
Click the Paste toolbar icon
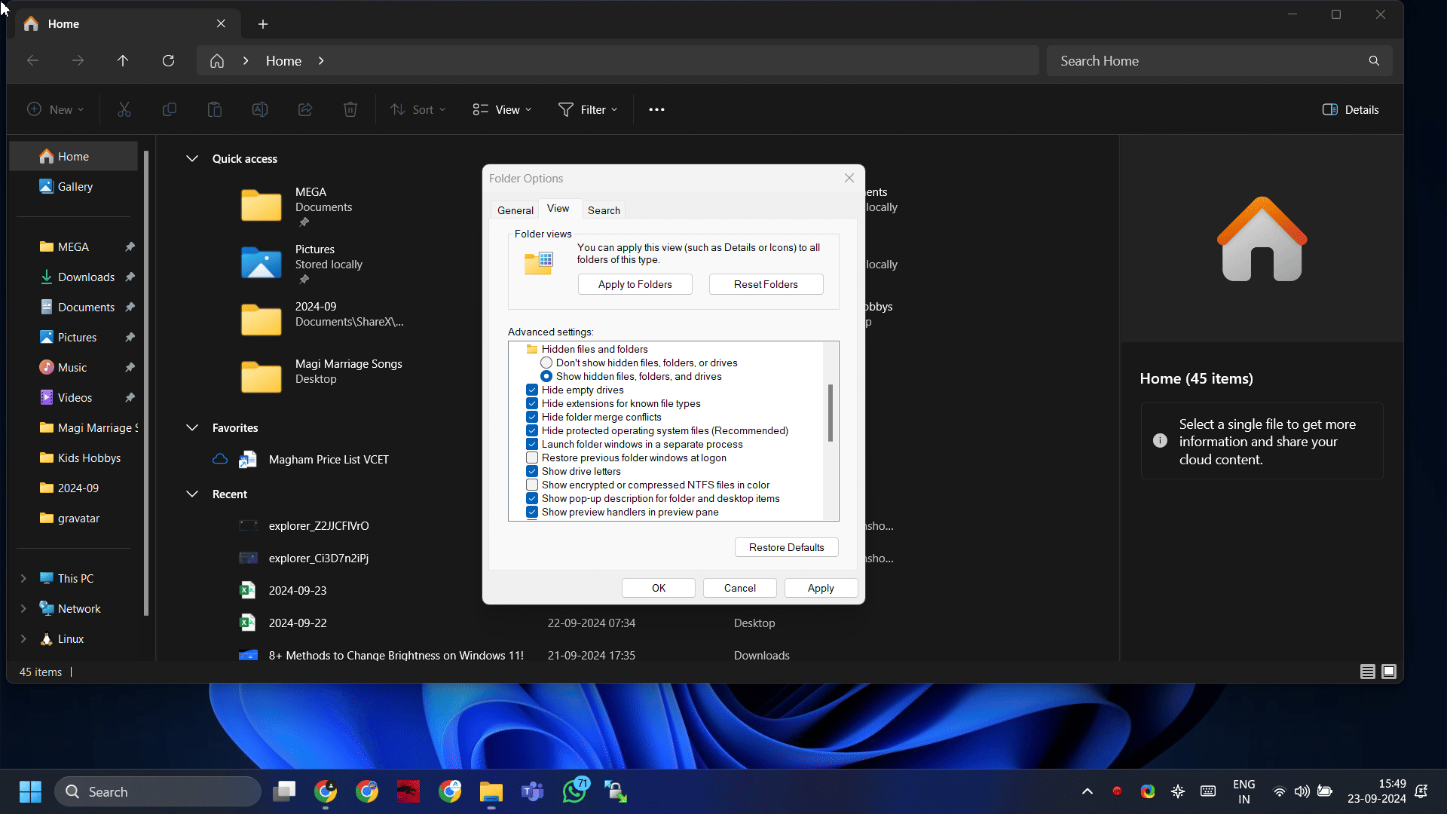pos(215,109)
